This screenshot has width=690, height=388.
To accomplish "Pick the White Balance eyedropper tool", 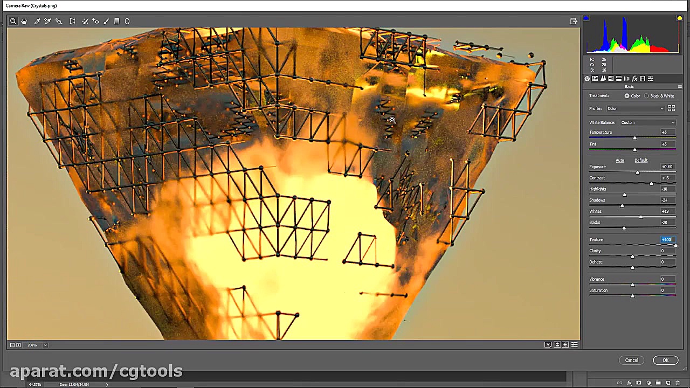I will 37,22.
